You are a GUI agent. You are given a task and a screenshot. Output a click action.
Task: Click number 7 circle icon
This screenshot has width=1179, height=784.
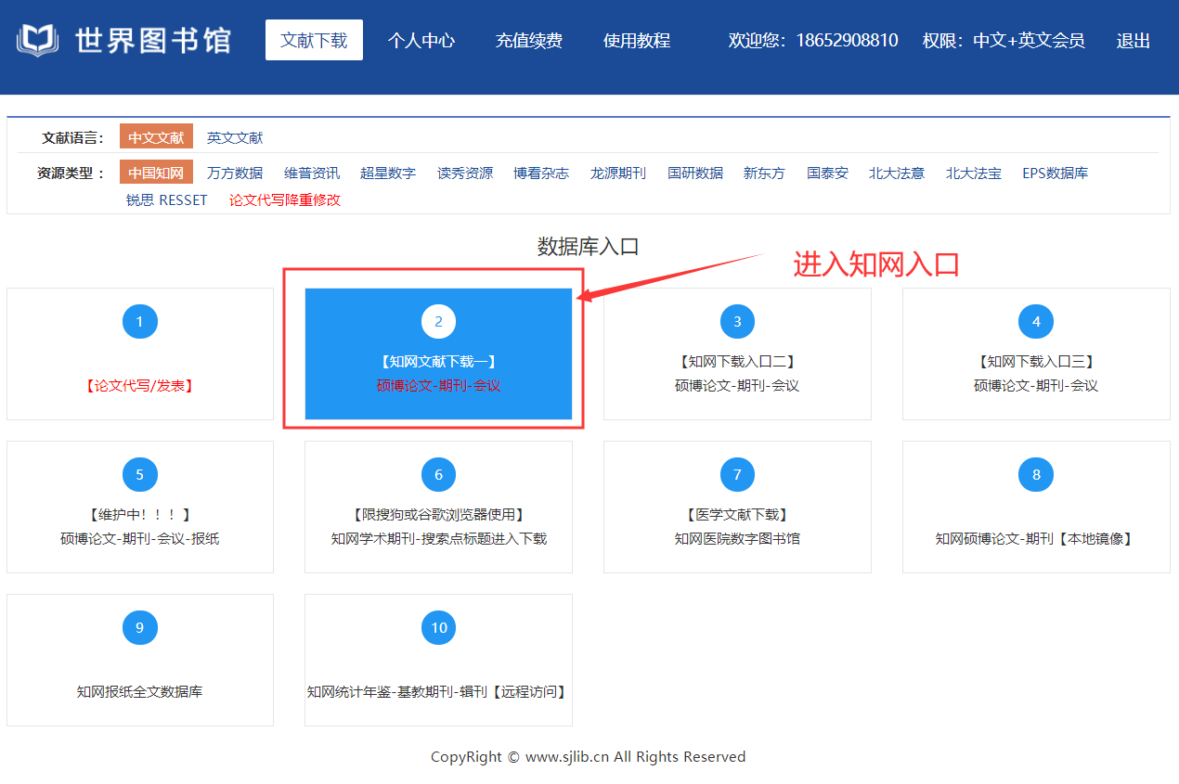(738, 475)
